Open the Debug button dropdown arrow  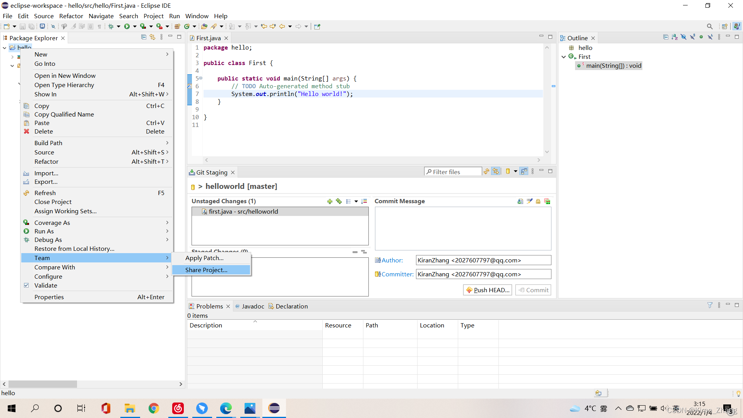[118, 26]
